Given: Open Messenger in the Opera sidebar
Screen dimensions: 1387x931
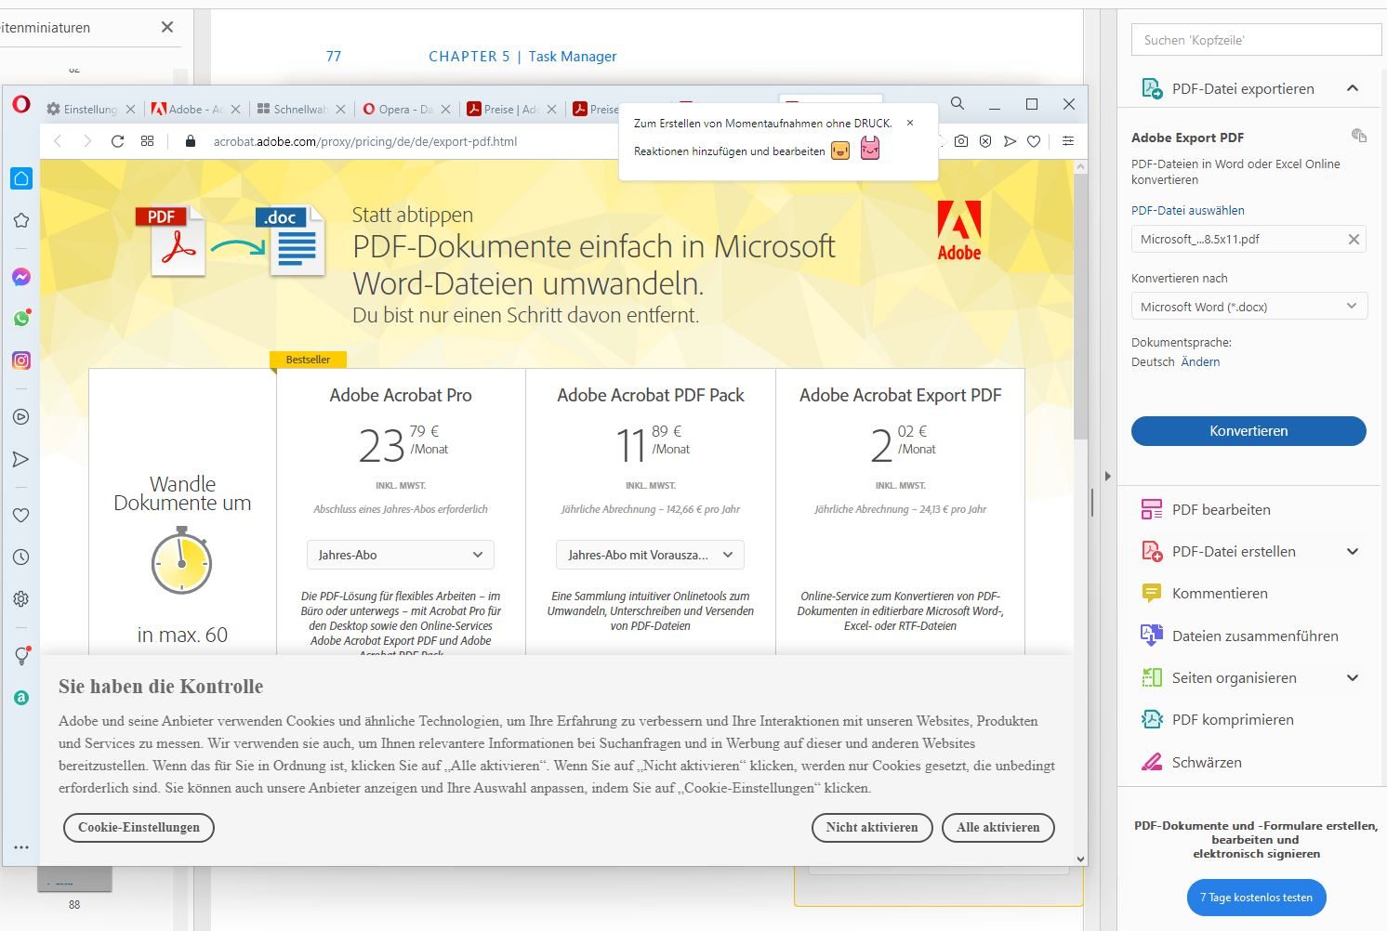Looking at the screenshot, I should click(21, 277).
